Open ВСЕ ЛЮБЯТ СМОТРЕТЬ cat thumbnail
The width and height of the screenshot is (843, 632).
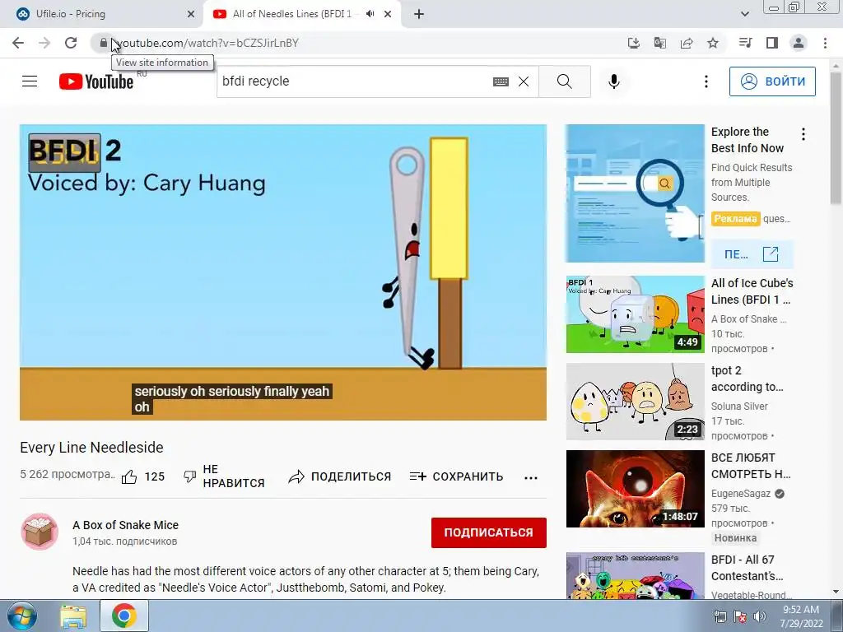[635, 489]
